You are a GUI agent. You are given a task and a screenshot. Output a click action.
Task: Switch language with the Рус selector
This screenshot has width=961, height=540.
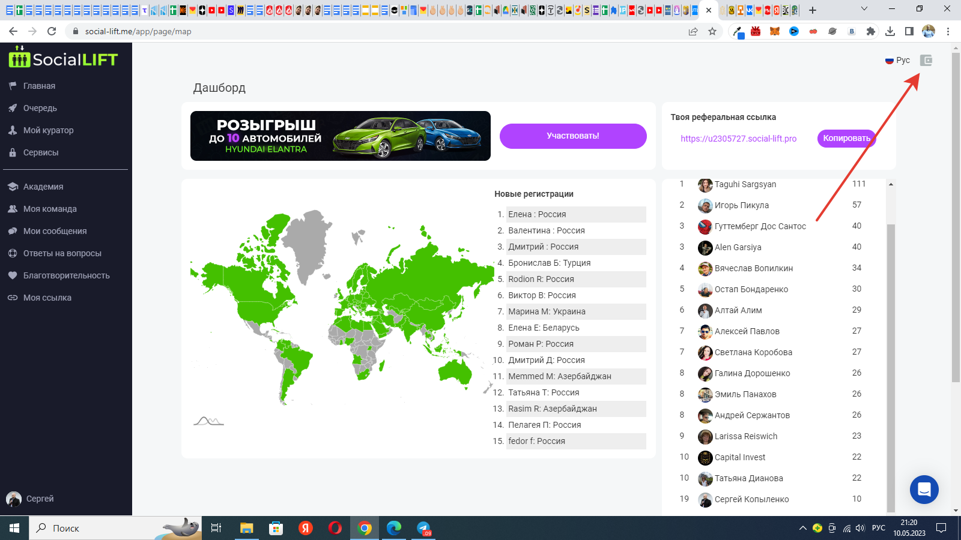click(x=897, y=60)
